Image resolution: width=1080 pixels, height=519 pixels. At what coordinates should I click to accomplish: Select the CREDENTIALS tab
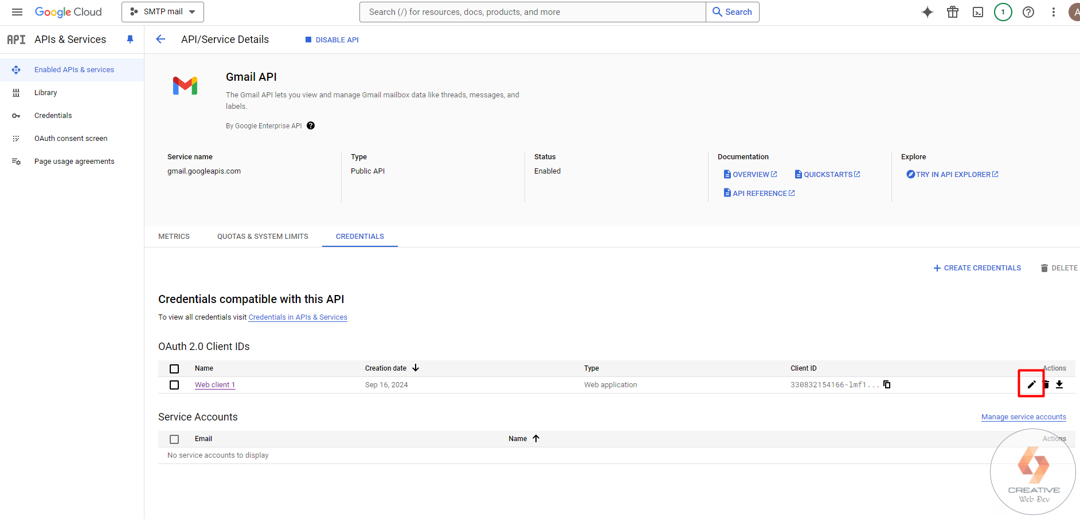click(x=360, y=237)
